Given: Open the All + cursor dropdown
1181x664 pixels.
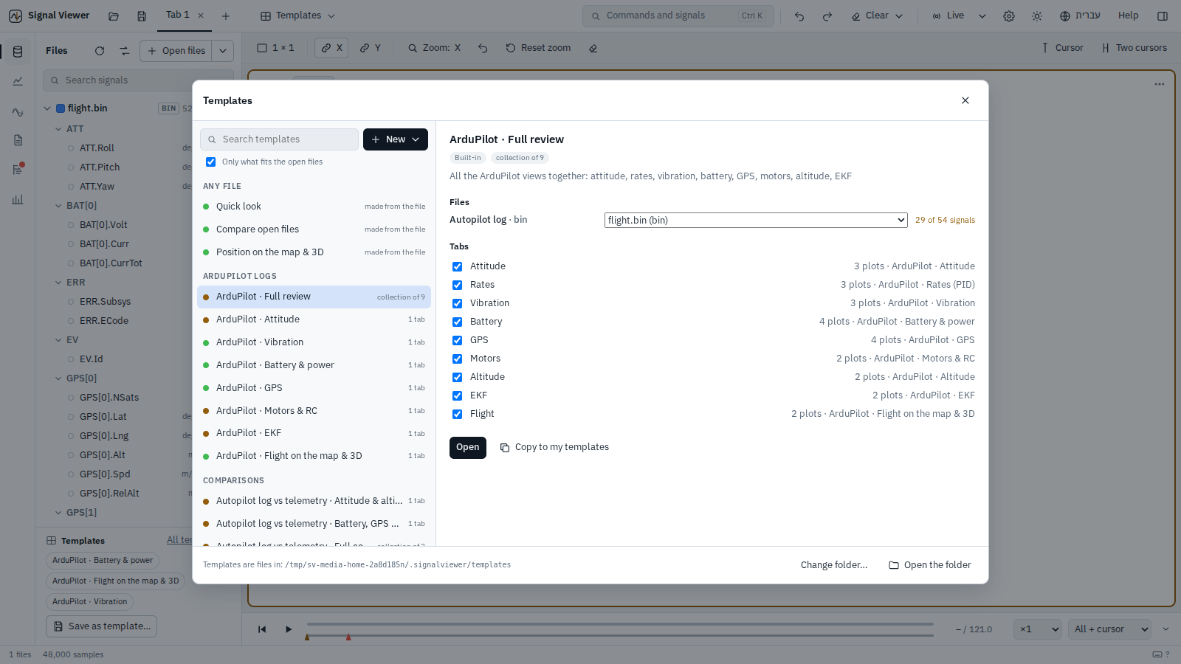Looking at the screenshot, I should tap(1110, 629).
